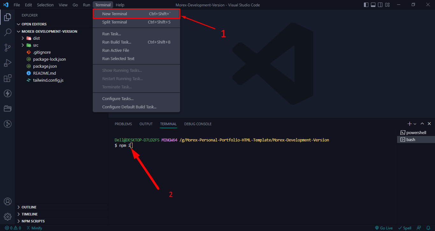Open the Customize Layout icon in the title bar
The width and height of the screenshot is (435, 231).
coord(387,5)
